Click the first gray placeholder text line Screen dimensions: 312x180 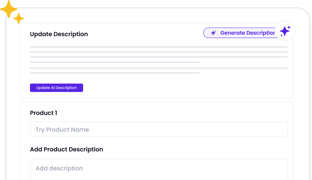159,47
